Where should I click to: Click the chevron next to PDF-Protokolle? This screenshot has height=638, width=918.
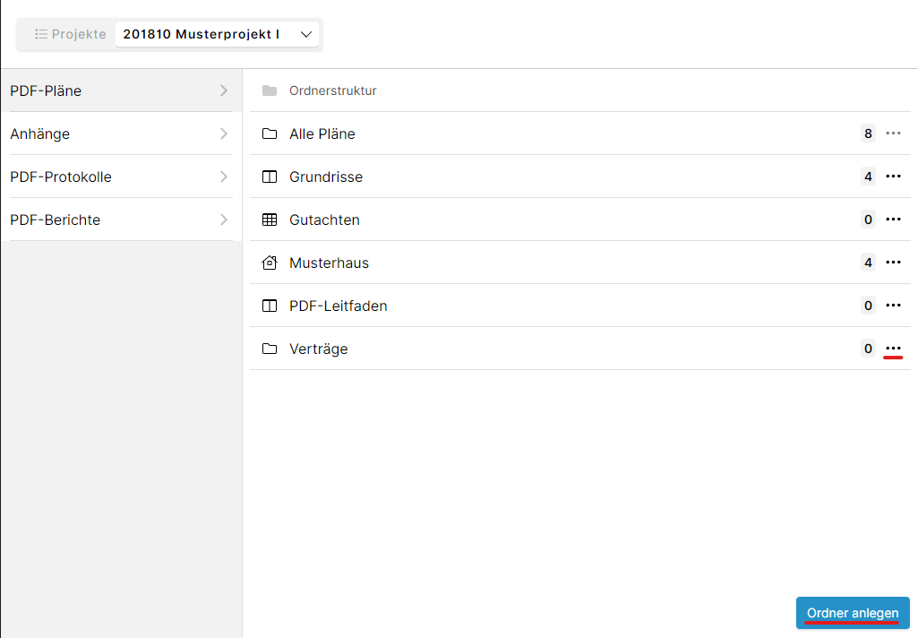[224, 177]
